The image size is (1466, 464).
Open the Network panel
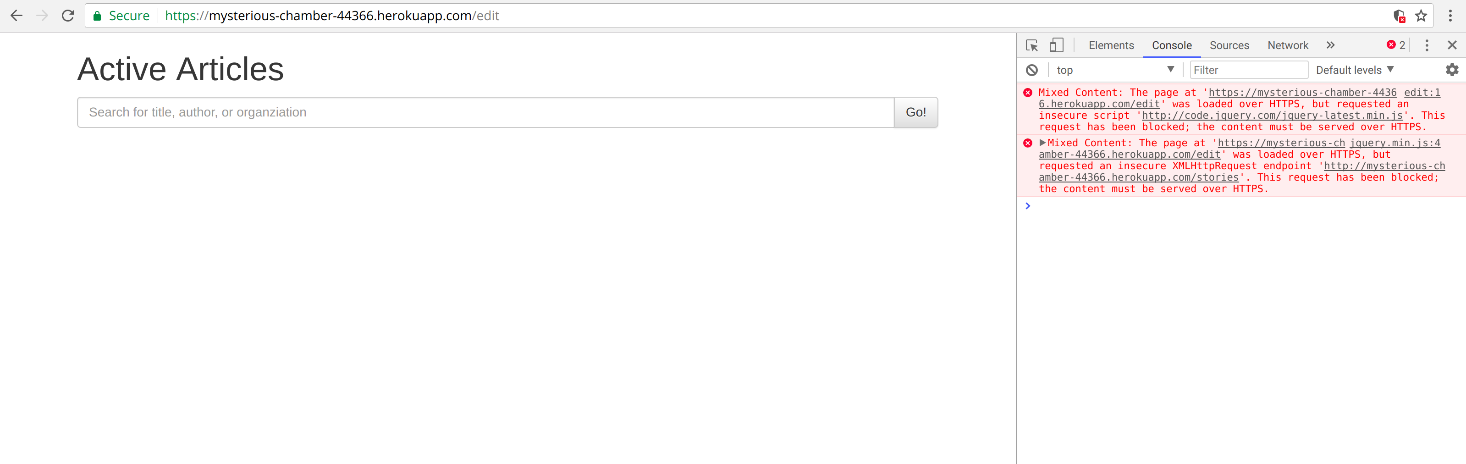[1287, 45]
